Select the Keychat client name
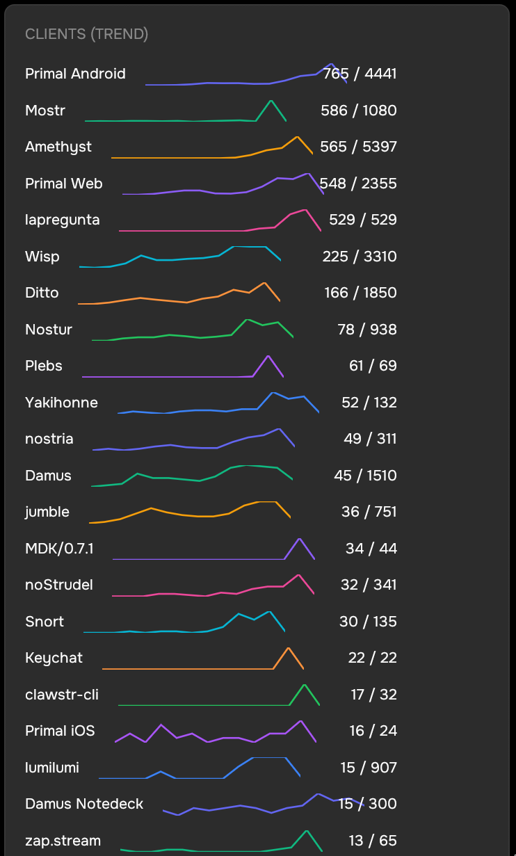516x856 pixels. click(54, 658)
